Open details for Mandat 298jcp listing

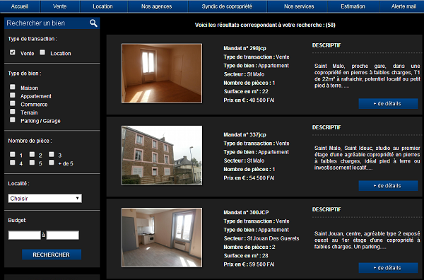coord(388,104)
